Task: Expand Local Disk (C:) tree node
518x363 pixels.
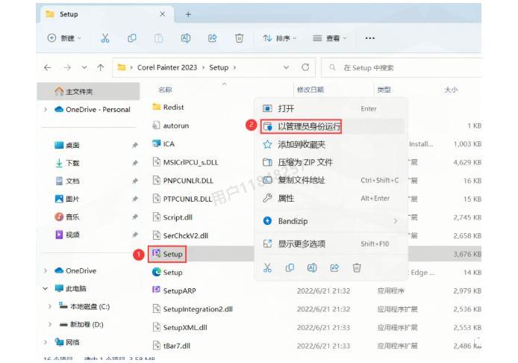Action: (x=50, y=306)
